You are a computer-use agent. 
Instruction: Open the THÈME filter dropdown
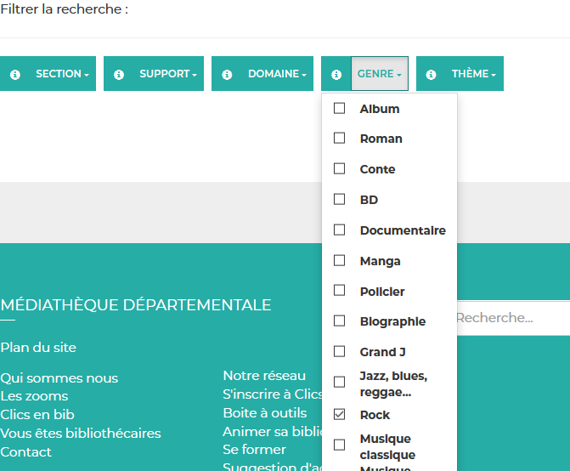tap(474, 74)
